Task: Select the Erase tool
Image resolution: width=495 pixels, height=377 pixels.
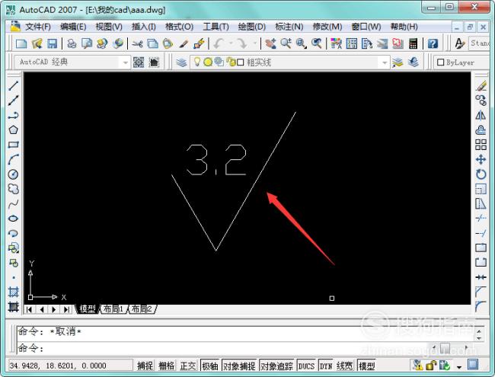Action: [481, 86]
